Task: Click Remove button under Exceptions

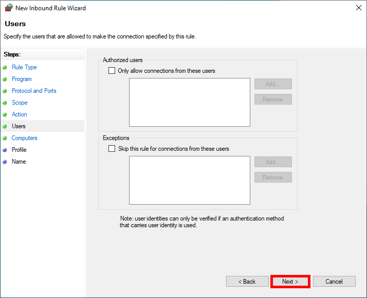Action: (273, 177)
